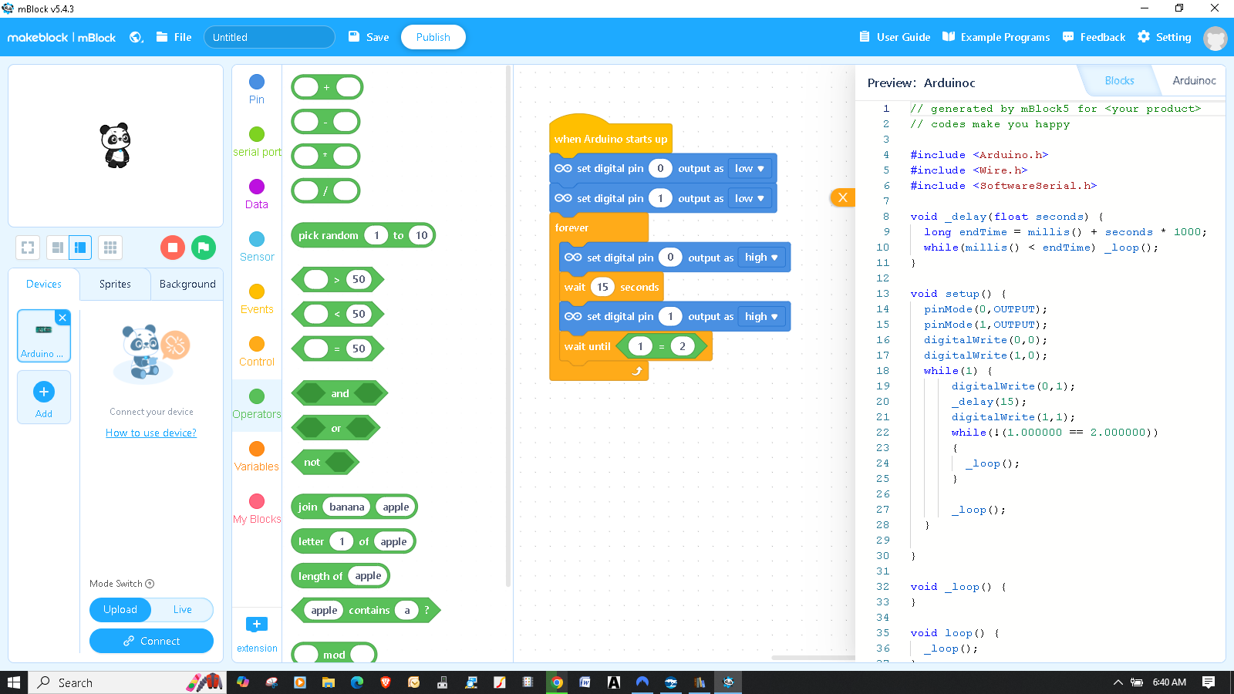This screenshot has width=1234, height=694.
Task: Open dropdown of first pin 0 low
Action: [x=750, y=168]
